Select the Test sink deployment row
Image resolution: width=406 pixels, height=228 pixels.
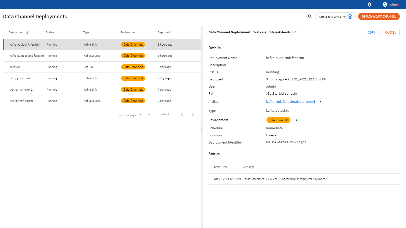(x=15, y=67)
